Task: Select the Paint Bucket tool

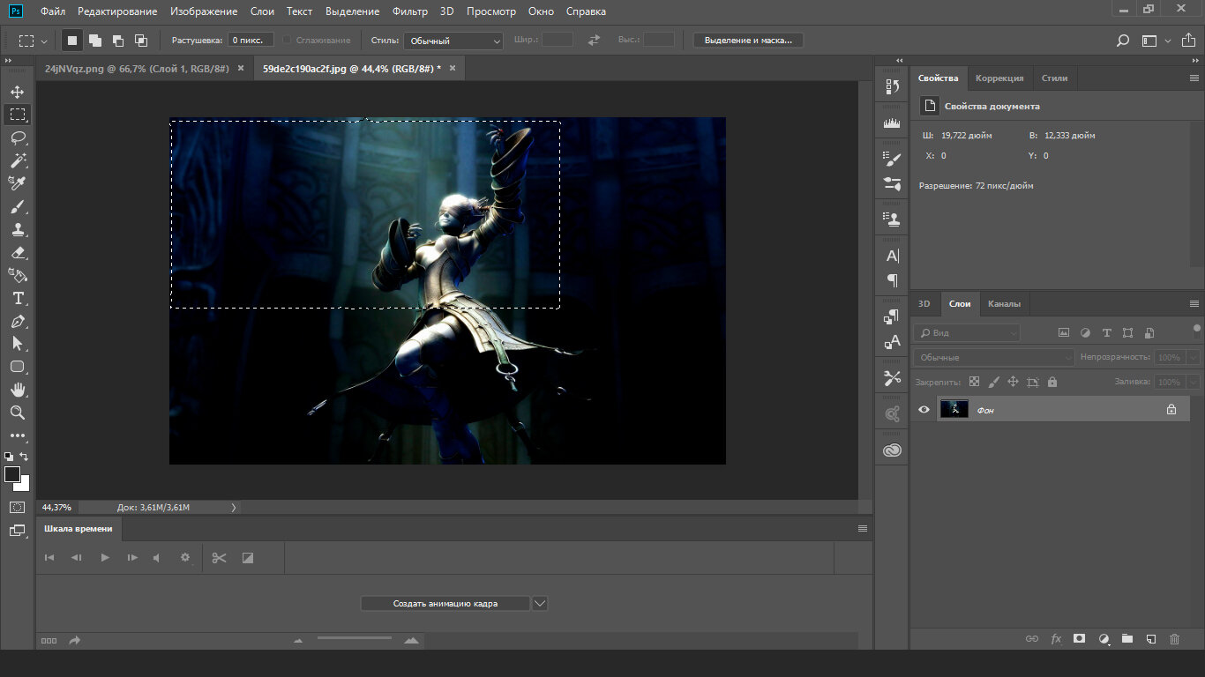Action: pos(18,276)
